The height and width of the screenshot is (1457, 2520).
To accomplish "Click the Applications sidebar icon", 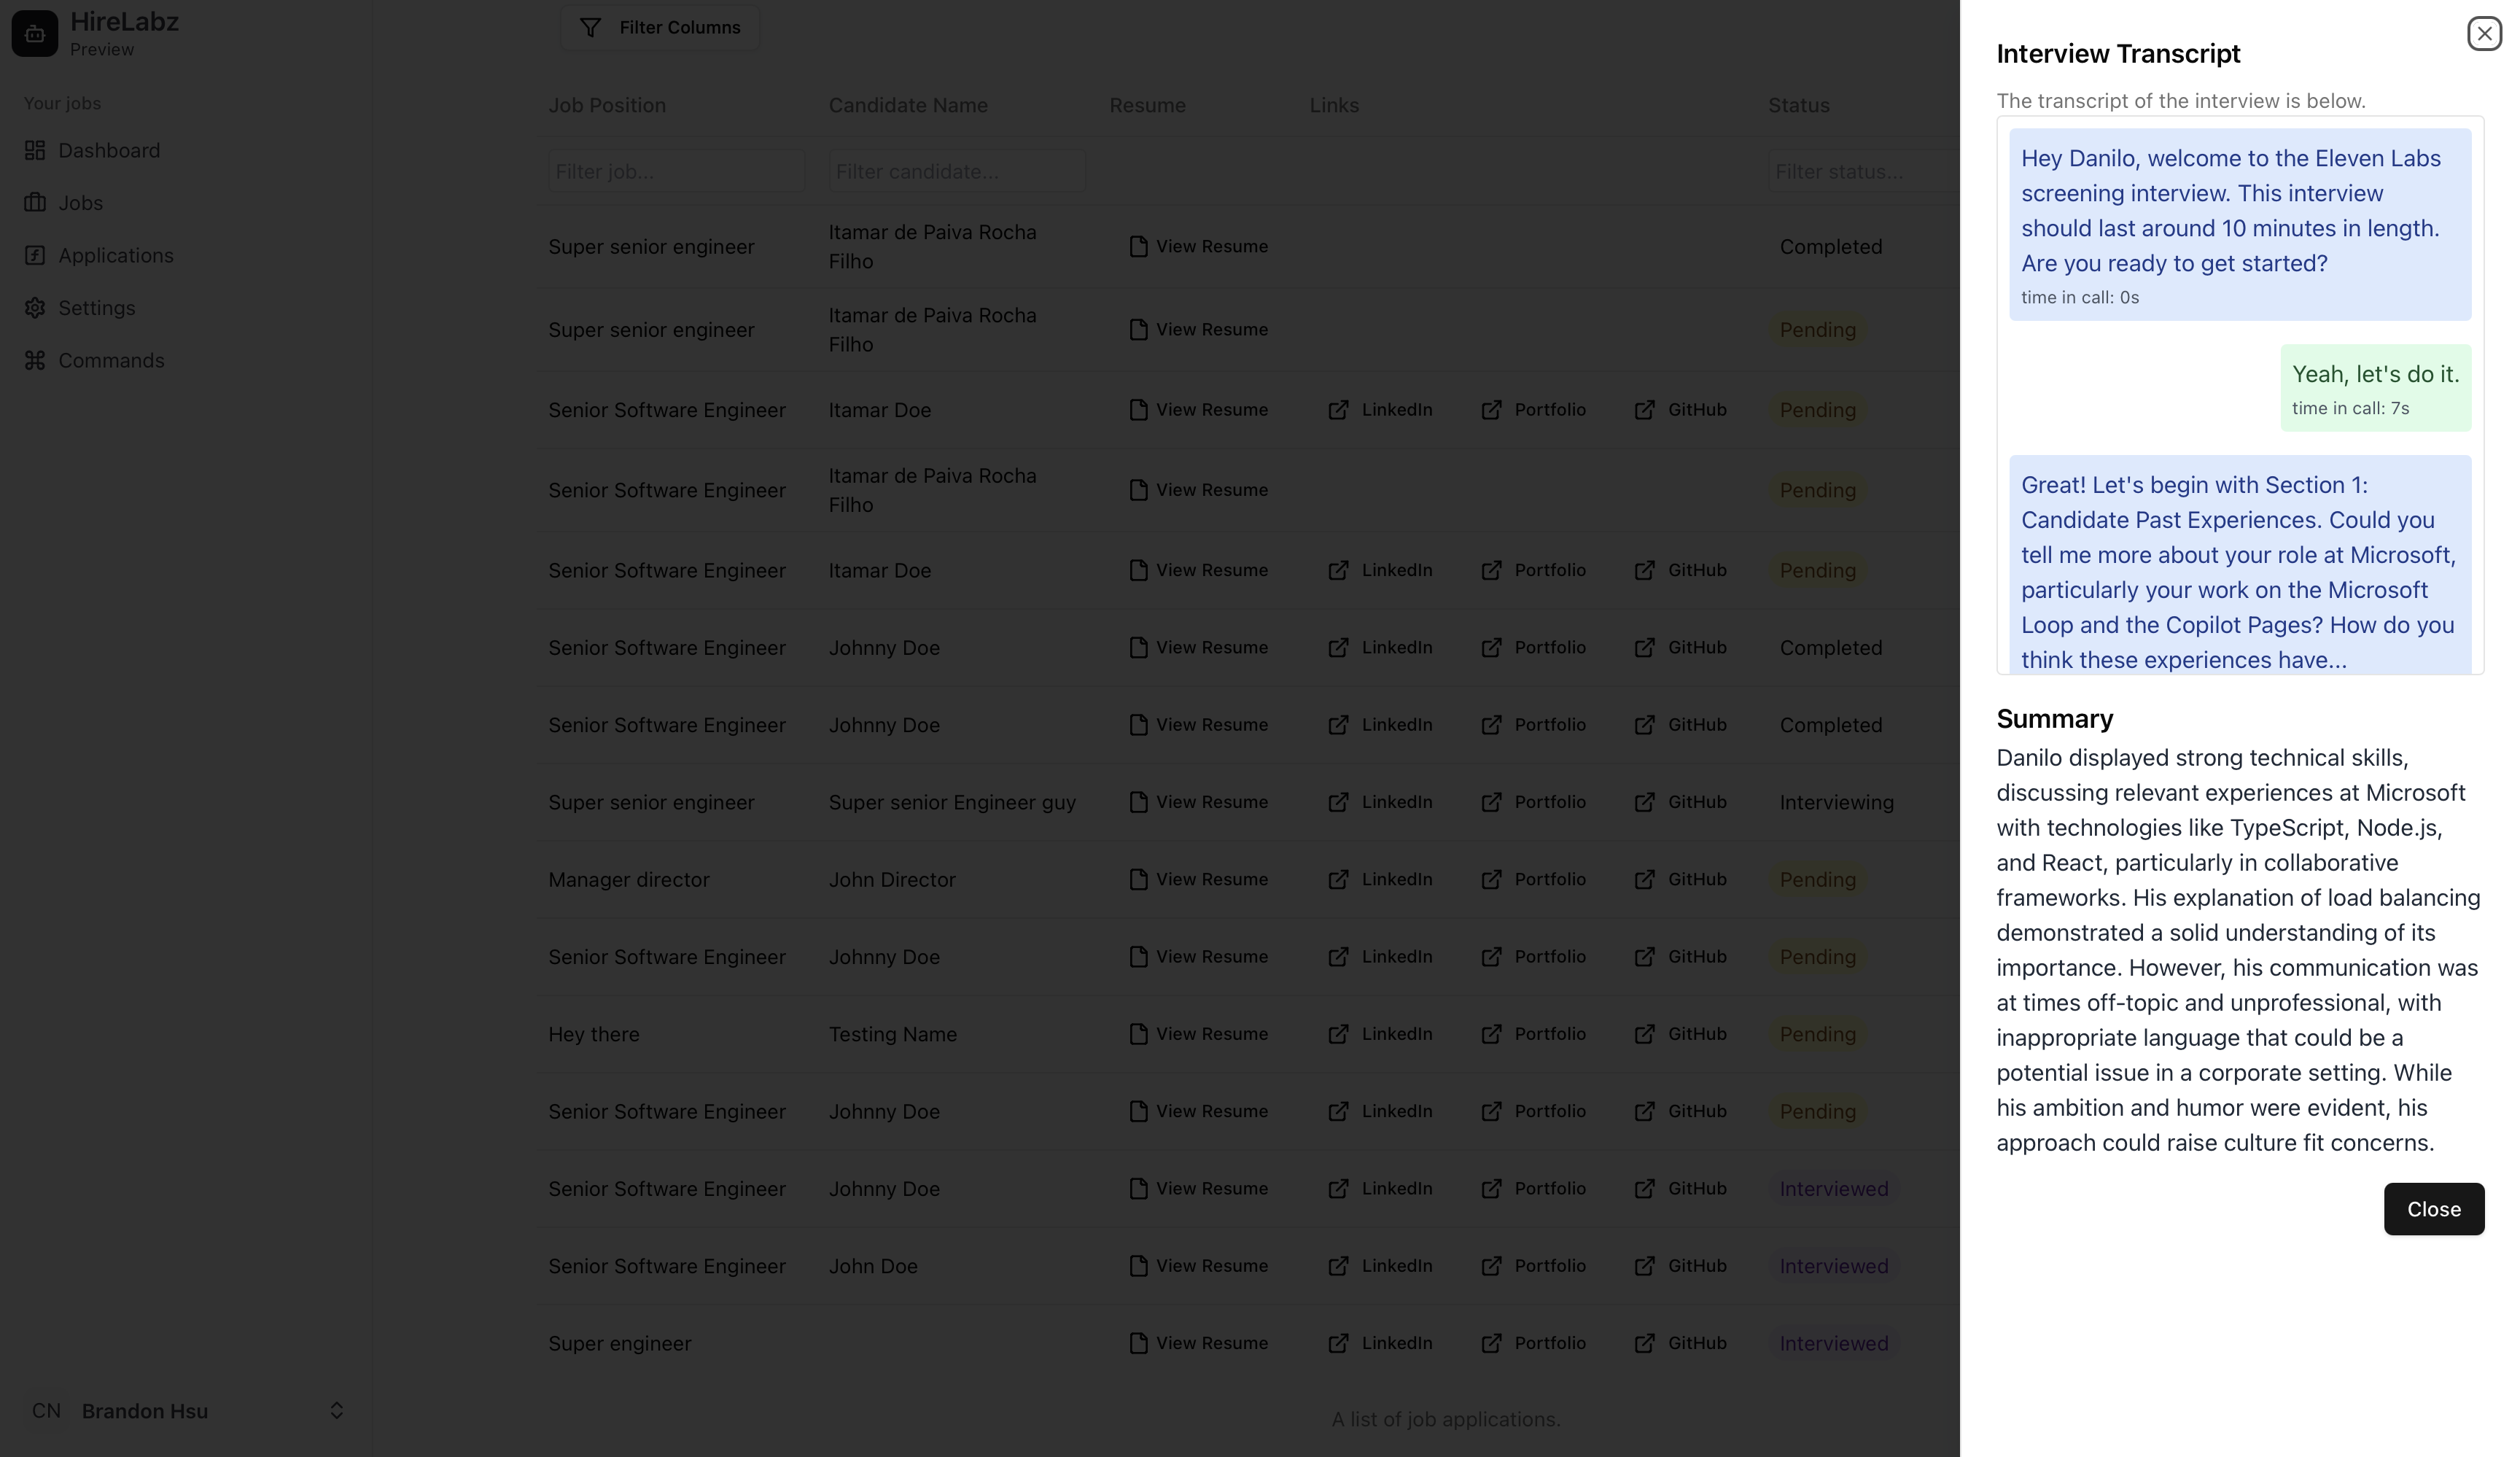I will pos(35,255).
